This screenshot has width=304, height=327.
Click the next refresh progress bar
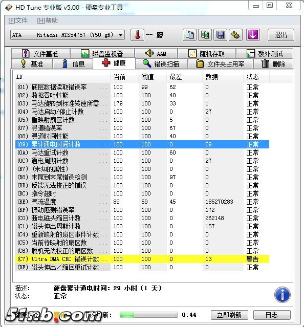tap(148, 315)
